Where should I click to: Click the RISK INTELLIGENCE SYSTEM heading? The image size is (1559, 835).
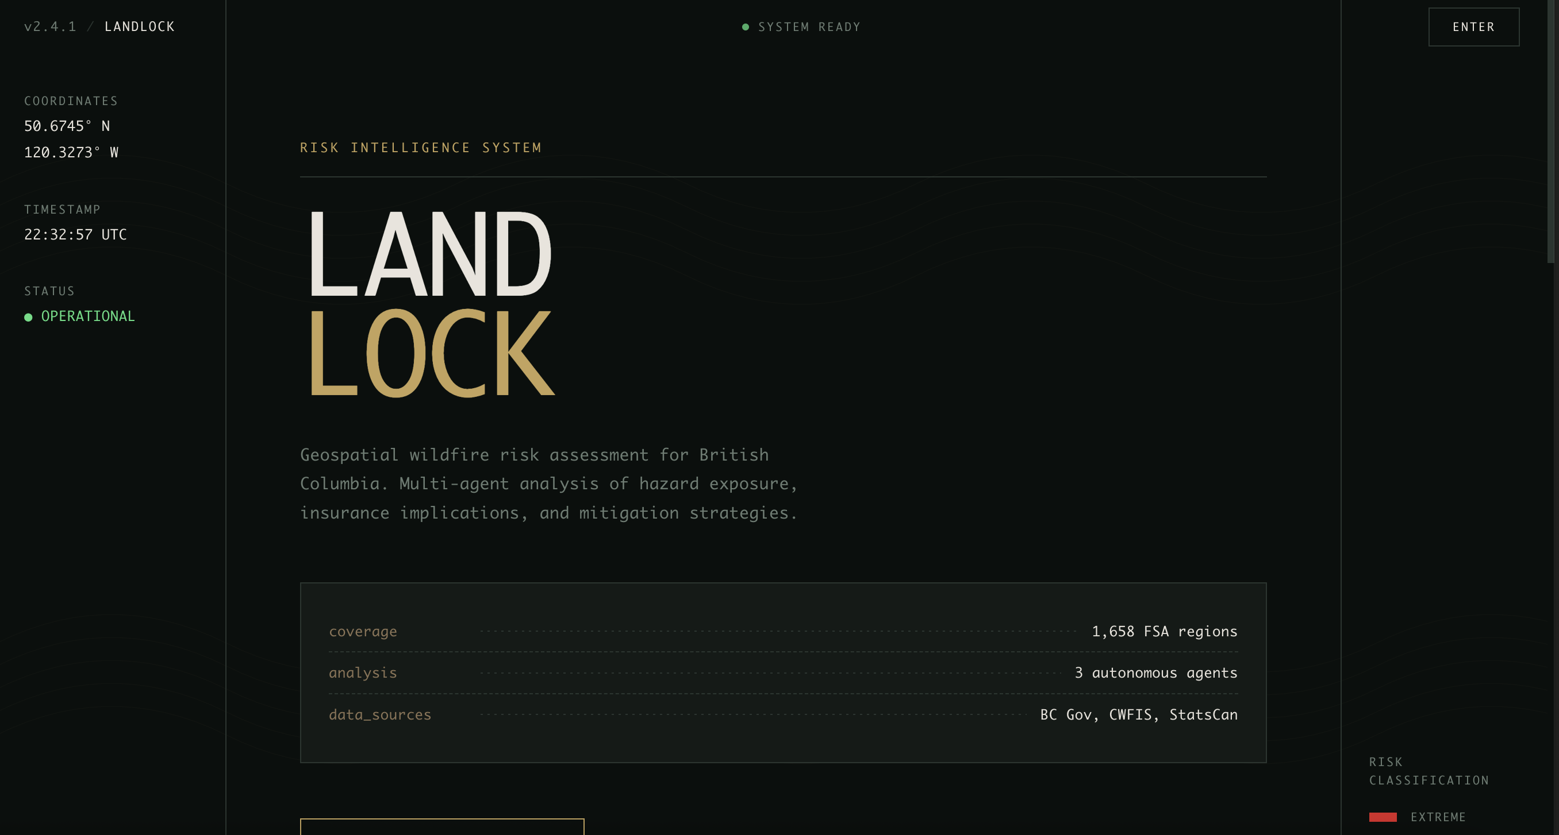[421, 148]
